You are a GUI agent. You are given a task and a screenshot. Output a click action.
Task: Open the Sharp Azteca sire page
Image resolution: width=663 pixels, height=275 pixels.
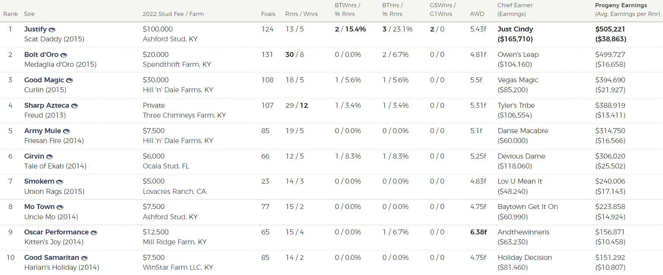tap(47, 105)
